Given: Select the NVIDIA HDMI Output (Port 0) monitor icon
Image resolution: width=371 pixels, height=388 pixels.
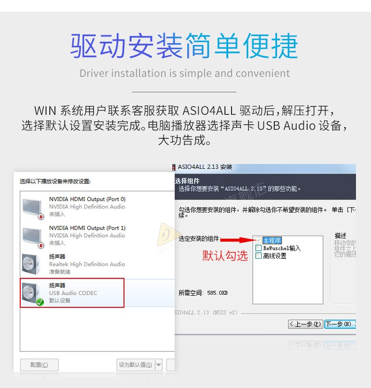Looking at the screenshot, I should coord(32,209).
